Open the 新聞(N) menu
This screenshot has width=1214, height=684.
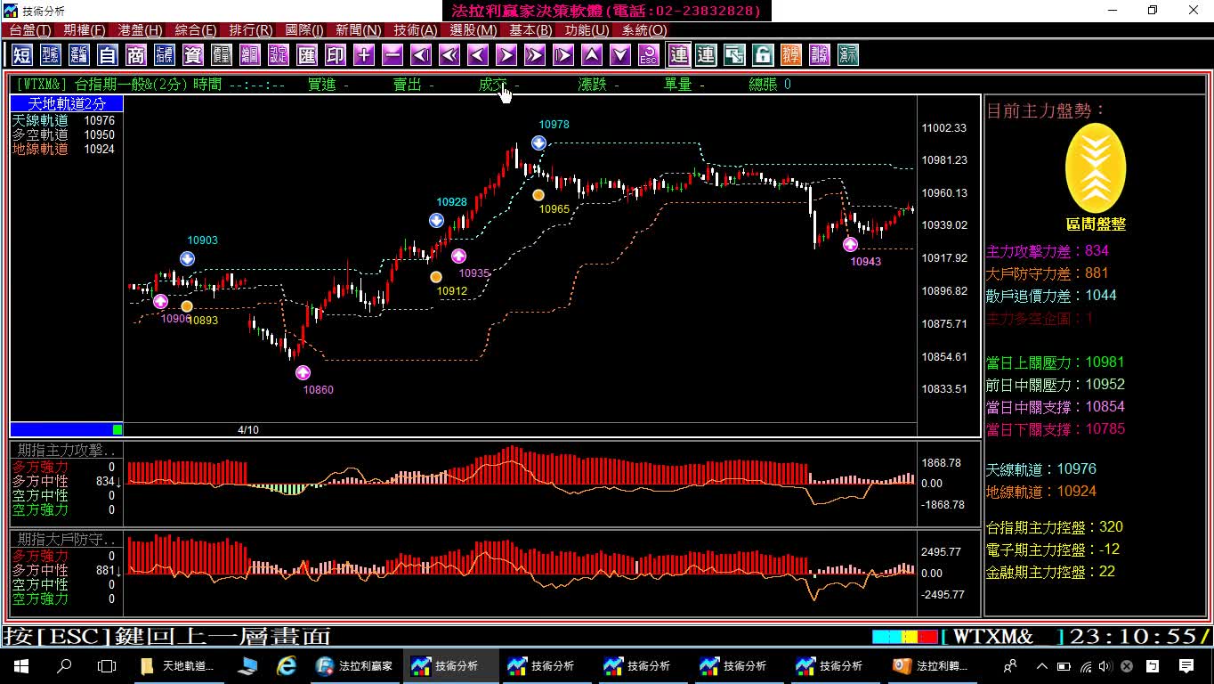[359, 30]
